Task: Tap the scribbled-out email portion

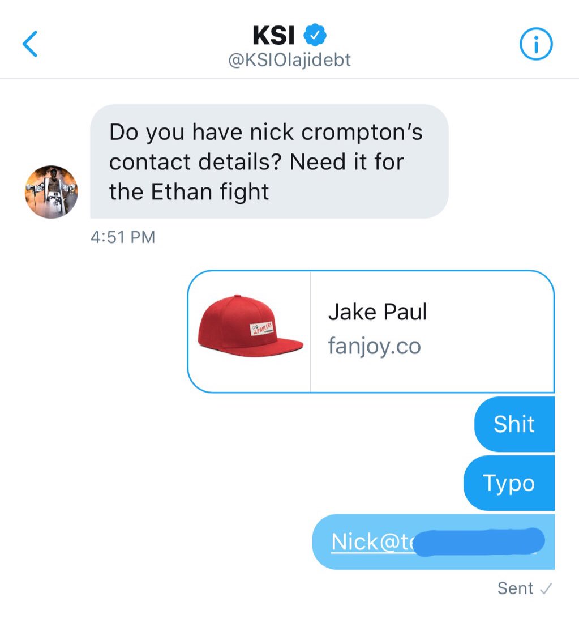Action: (x=479, y=542)
